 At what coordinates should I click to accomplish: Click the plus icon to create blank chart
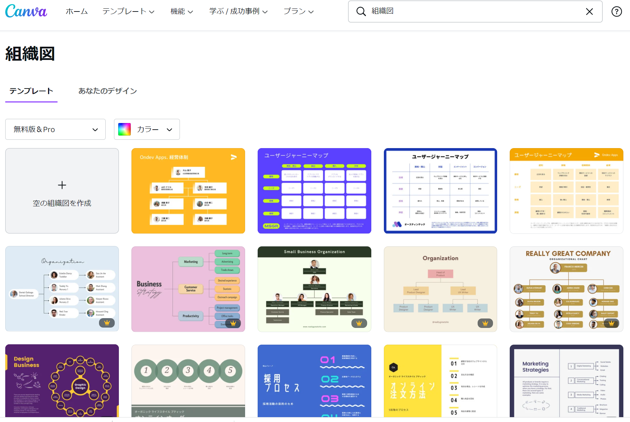click(x=62, y=185)
